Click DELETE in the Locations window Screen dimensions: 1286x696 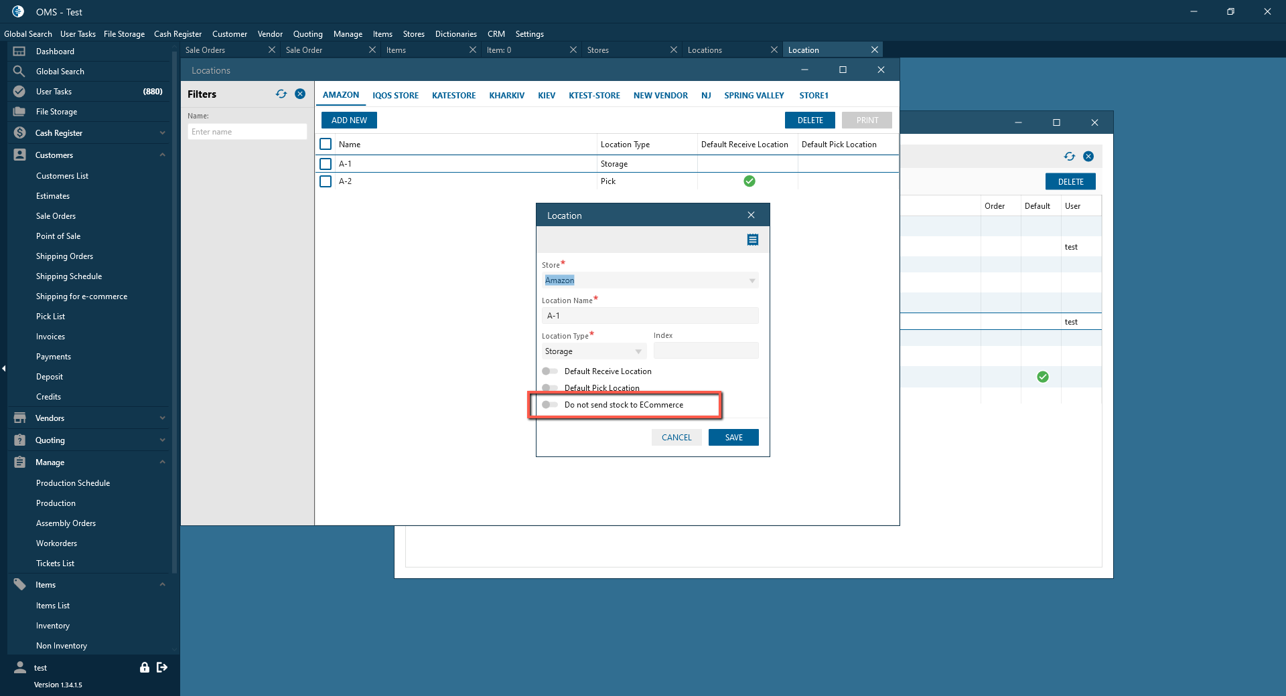[810, 120]
